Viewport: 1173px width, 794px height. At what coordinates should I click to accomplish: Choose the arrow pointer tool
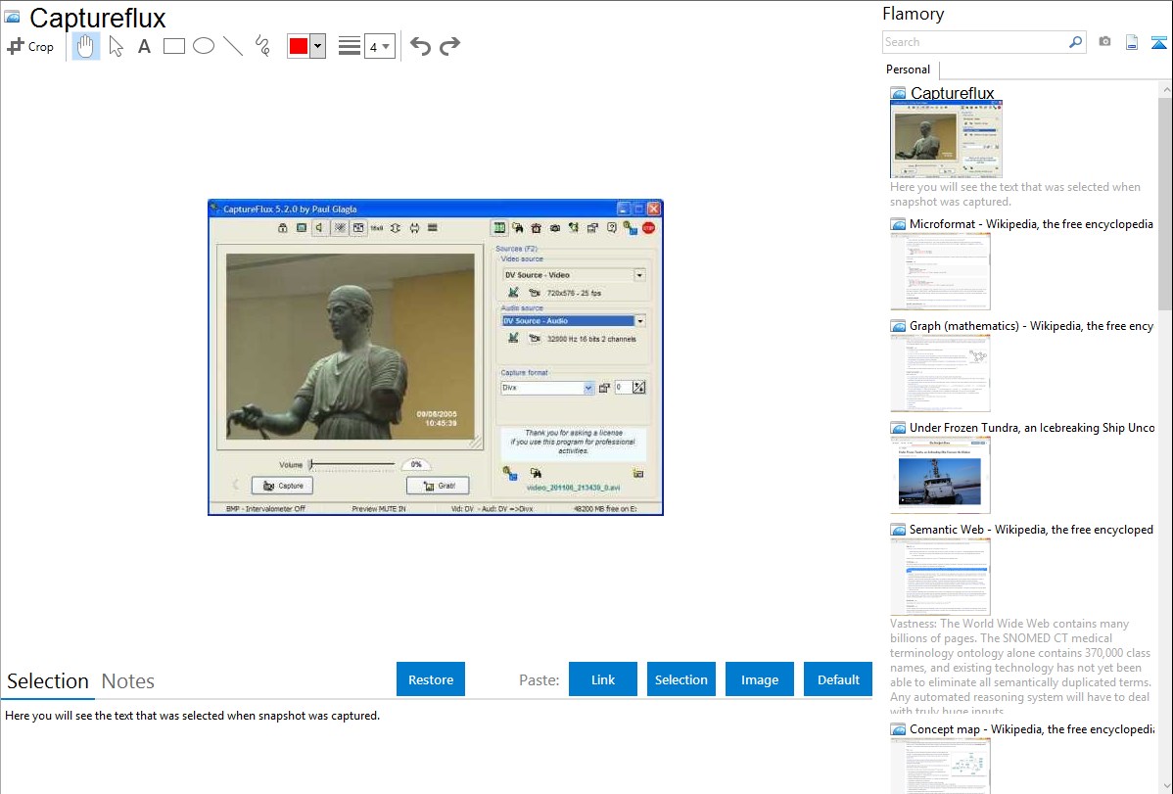[x=116, y=46]
